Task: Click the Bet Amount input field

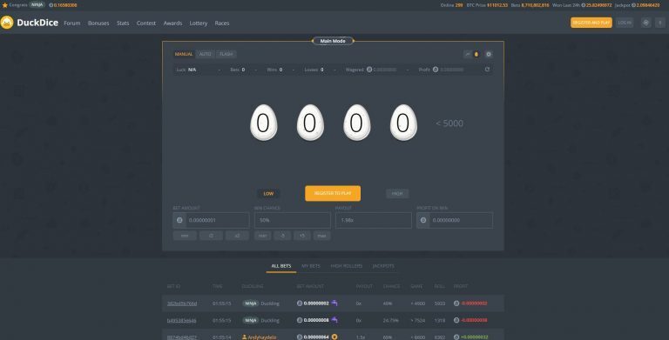Action: click(218, 220)
